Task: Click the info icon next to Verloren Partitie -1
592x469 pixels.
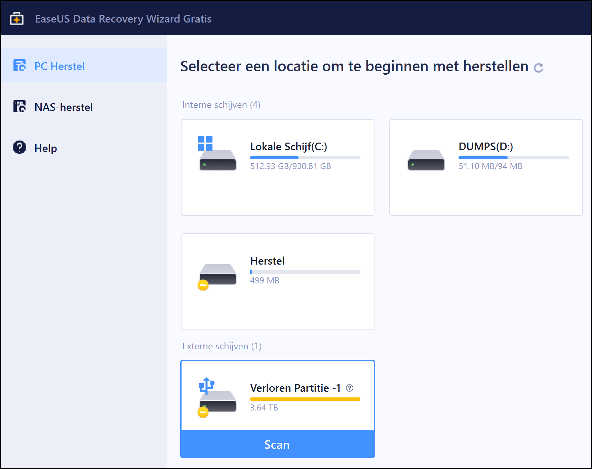Action: 350,388
